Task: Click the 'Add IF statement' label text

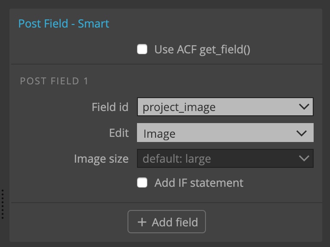Action: (199, 183)
